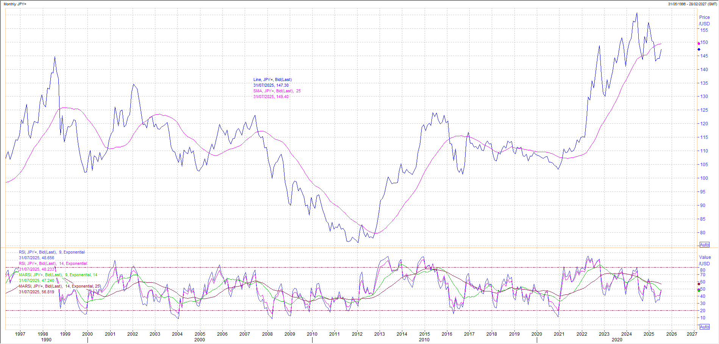
Task: Select the '31/07/2025, 147.30' legend value
Action: tap(271, 86)
